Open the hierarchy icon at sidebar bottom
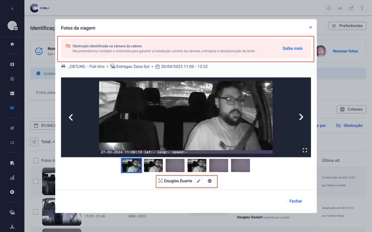The width and height of the screenshot is (372, 232). tap(12, 227)
